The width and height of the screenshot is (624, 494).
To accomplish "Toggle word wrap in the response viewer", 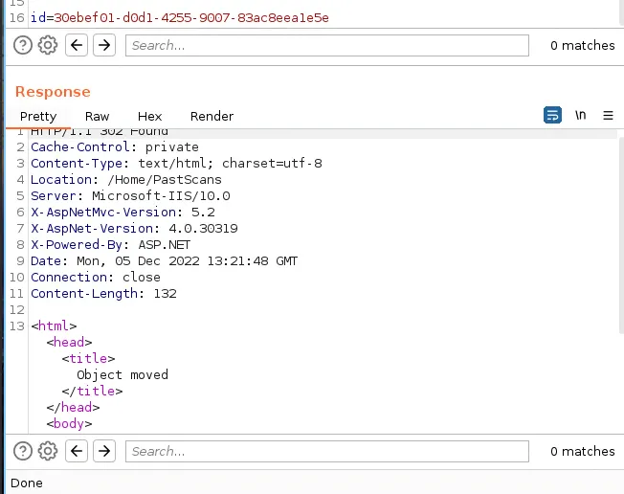I will pyautogui.click(x=552, y=116).
